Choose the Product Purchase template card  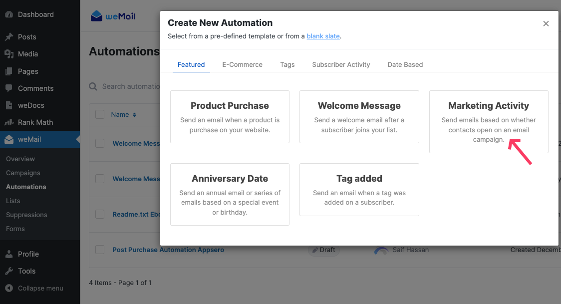coord(230,117)
